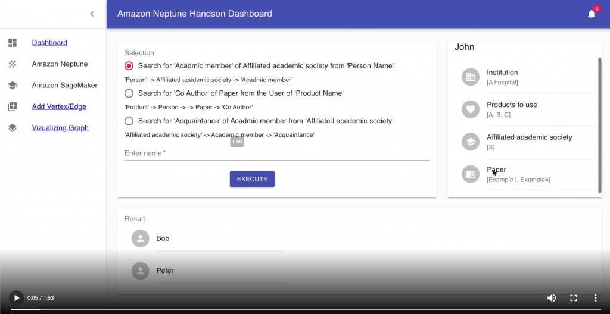Viewport: 610px width, 314px height.
Task: Click the EXECUTE button
Action: pyautogui.click(x=252, y=179)
